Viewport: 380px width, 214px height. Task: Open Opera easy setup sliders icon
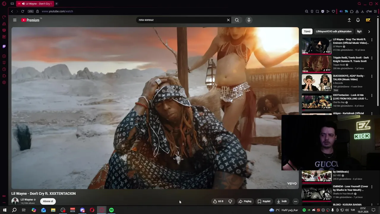(x=375, y=11)
